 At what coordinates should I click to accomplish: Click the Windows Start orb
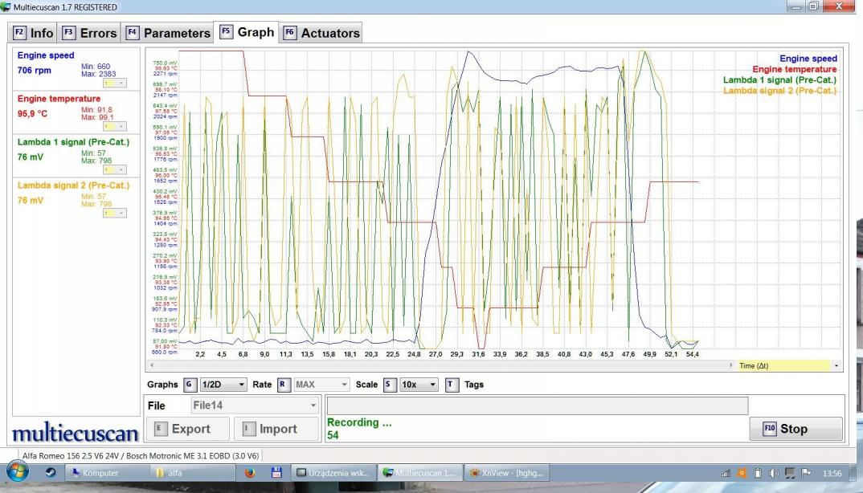[x=19, y=473]
